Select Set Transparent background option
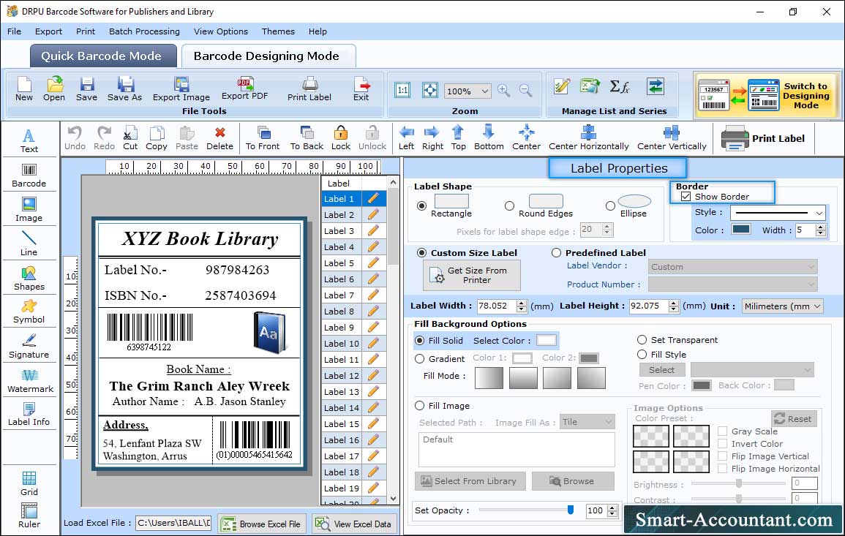 click(x=642, y=340)
